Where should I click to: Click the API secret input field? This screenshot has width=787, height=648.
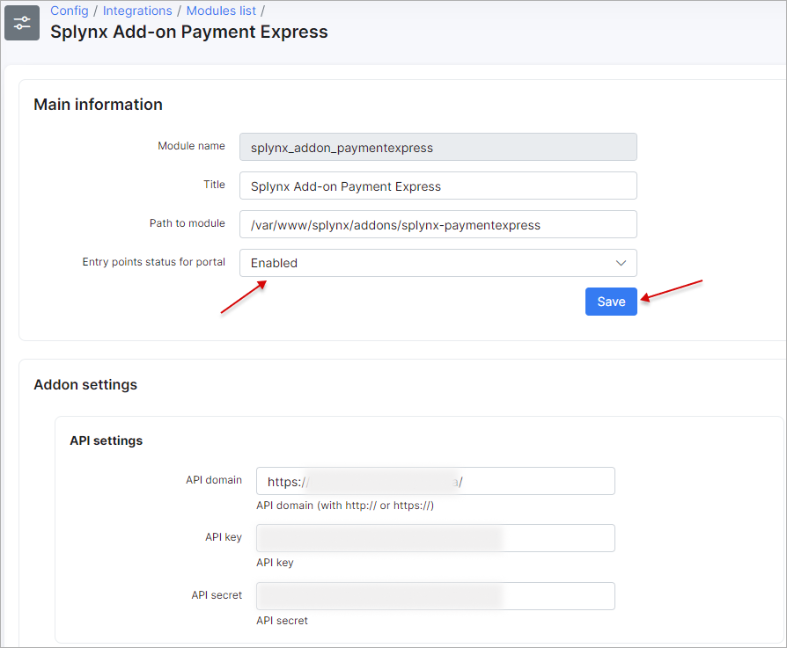435,596
